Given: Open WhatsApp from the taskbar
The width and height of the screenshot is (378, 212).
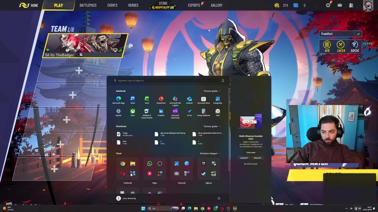Looking at the screenshot, I should coord(215,208).
